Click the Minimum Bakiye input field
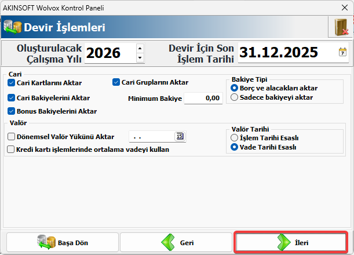 [x=203, y=99]
